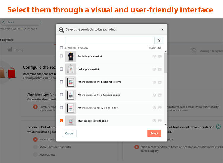This screenshot has height=163, width=223.
Task: Click the zoom-plus magnifier icon in dialog header
Action: coord(61,30)
